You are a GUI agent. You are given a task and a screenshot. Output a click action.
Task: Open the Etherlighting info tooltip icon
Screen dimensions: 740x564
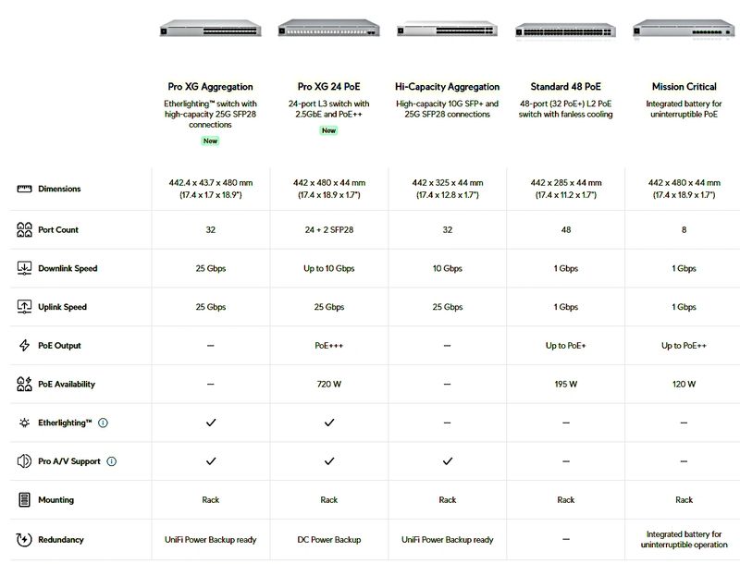pos(103,423)
